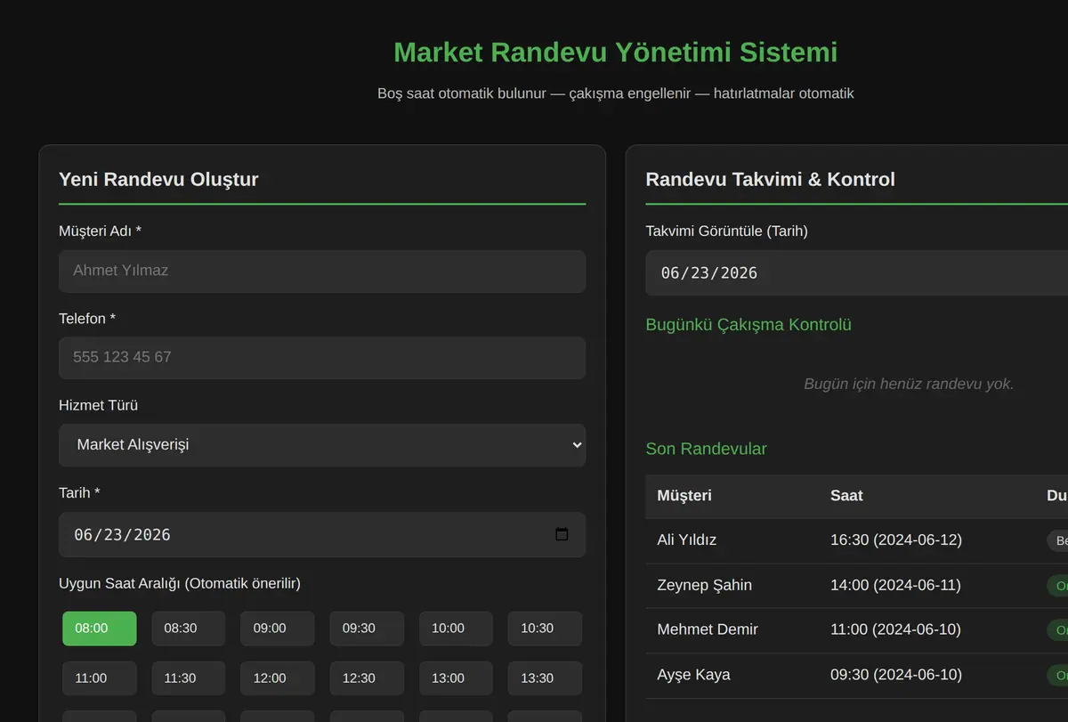The image size is (1068, 722).
Task: Focus the Telefon input field
Action: (322, 357)
